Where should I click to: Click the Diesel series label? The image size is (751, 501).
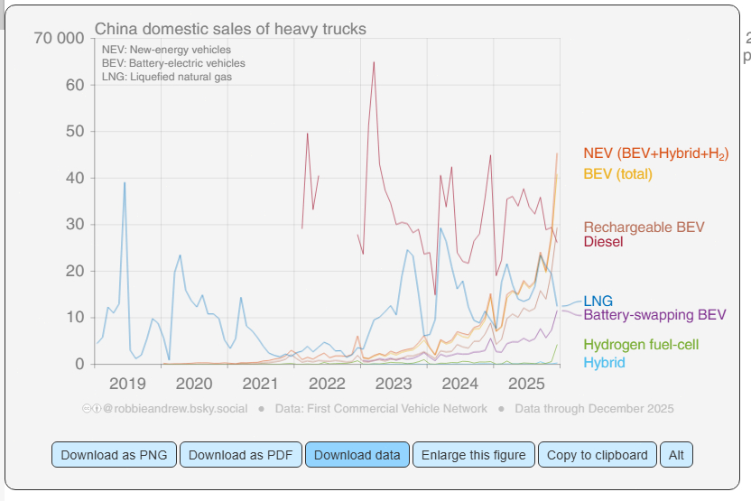point(603,242)
